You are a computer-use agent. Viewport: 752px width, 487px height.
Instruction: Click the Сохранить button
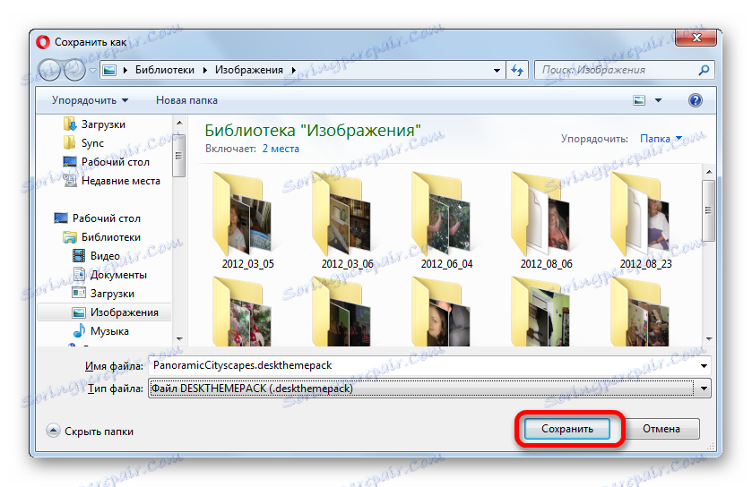coord(566,429)
